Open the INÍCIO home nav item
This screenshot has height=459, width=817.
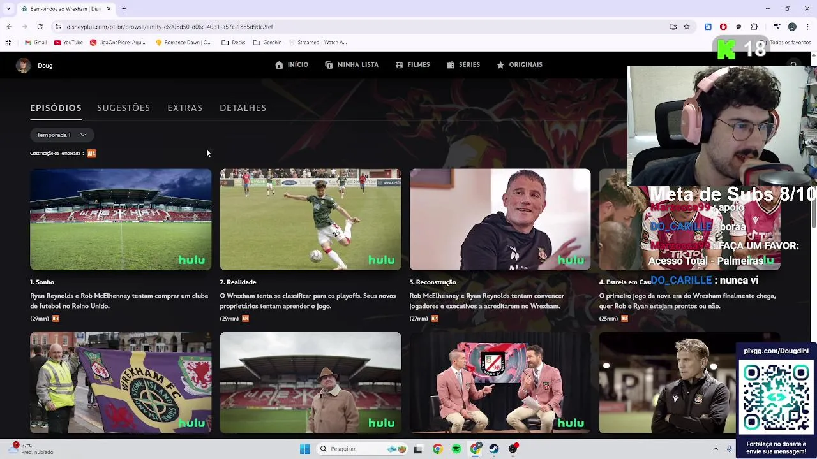pos(292,65)
